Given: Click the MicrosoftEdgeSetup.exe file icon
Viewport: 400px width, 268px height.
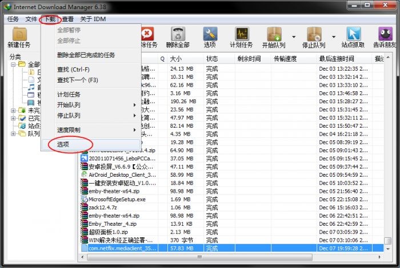Looking at the screenshot, I should (84, 199).
